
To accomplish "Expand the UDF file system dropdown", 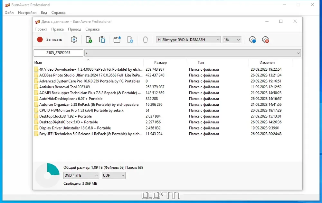I will [x=113, y=175].
